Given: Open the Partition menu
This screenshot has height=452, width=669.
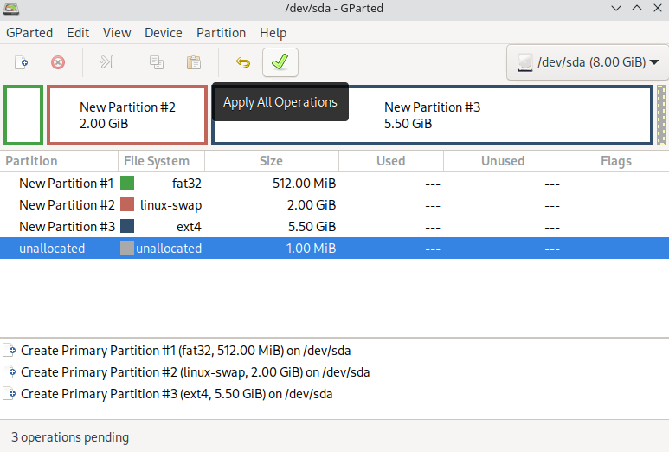Looking at the screenshot, I should (221, 33).
